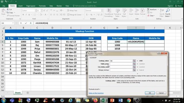Image resolution: width=184 pixels, height=103 pixels.
Task: Click the Accounting dollar format icon
Action: [87, 15]
